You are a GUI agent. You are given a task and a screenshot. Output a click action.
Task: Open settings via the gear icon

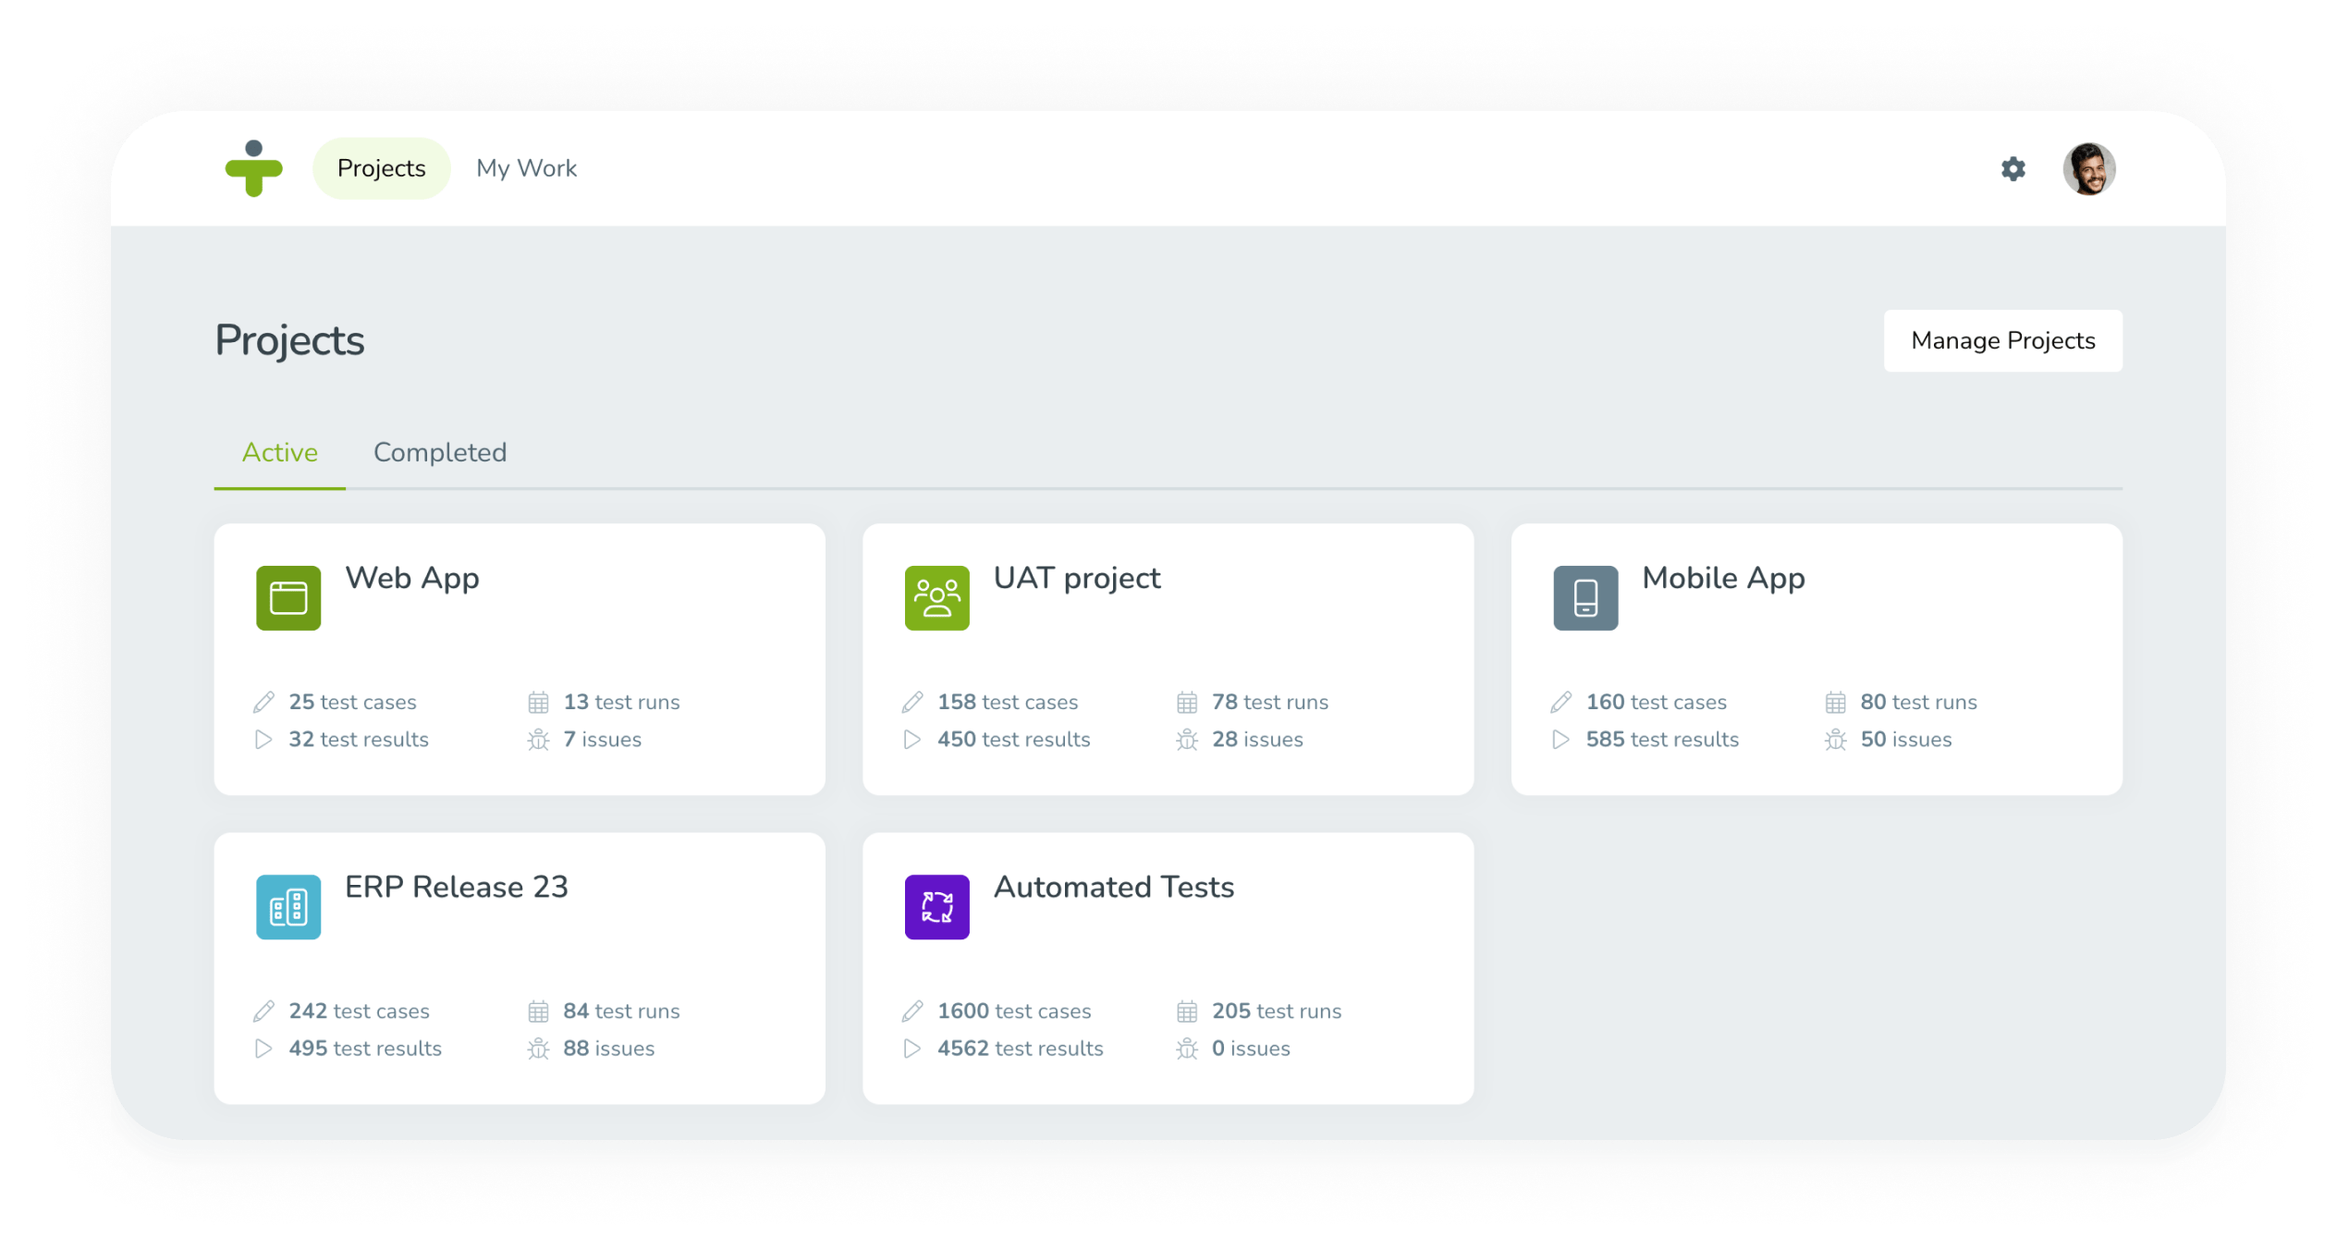[x=2013, y=169]
